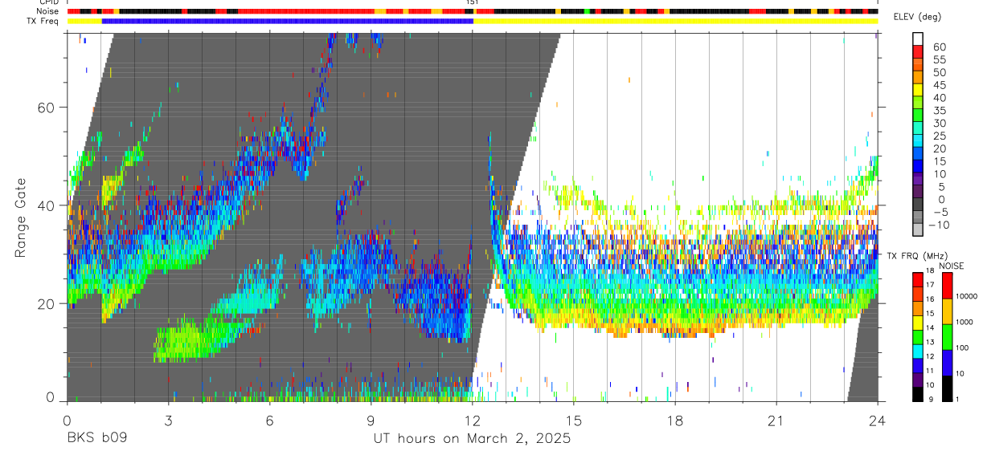This screenshot has width=987, height=455.
Task: Pick the black bottom segment of NOISE colorbar
Action: (x=946, y=388)
